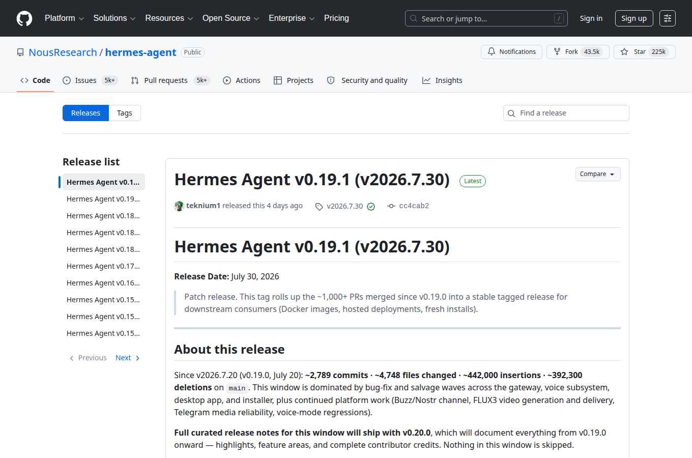
Task: Click teknium1's avatar image
Action: tap(179, 206)
